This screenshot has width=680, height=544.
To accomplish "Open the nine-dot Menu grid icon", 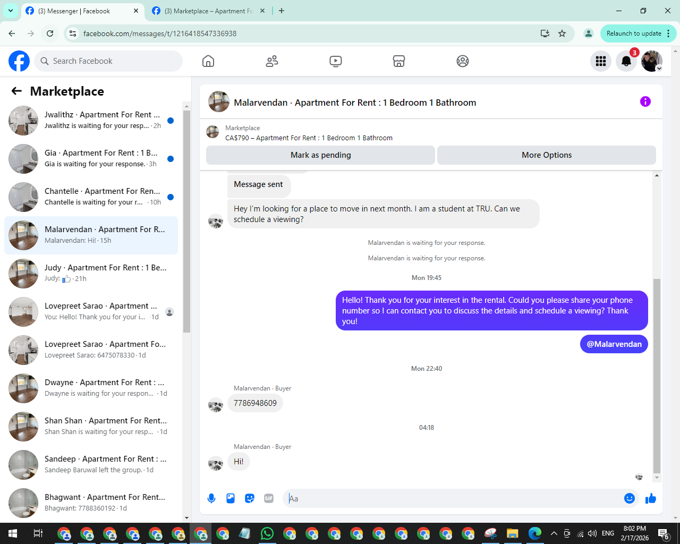I will point(601,61).
